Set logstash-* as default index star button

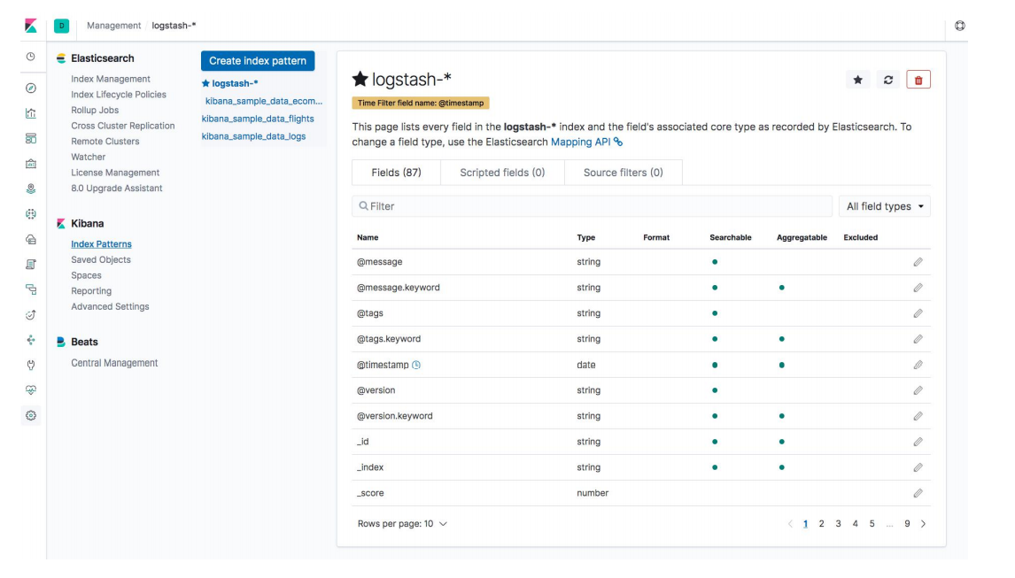tap(857, 80)
